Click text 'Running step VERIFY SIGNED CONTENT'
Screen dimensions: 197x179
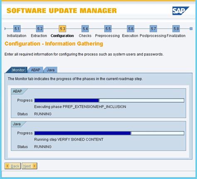69,139
